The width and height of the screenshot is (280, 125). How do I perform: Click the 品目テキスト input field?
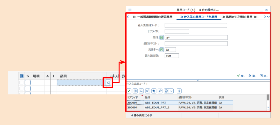point(196,44)
